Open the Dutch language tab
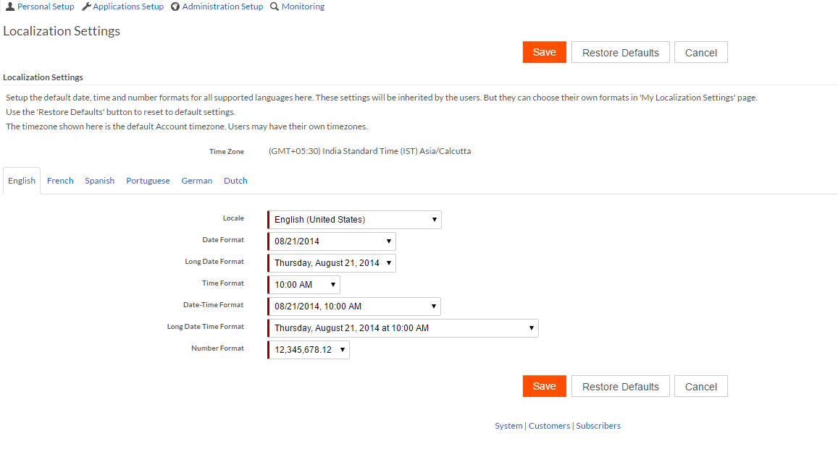 point(235,181)
